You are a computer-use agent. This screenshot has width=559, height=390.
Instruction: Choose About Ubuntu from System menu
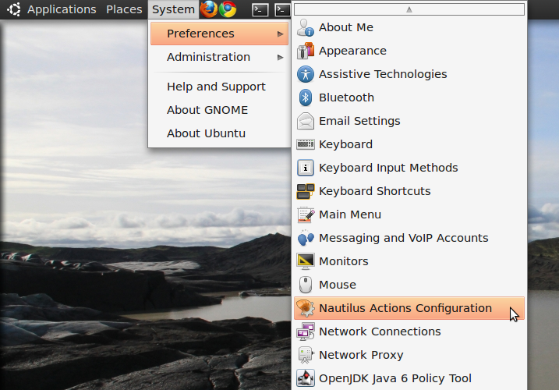[206, 133]
